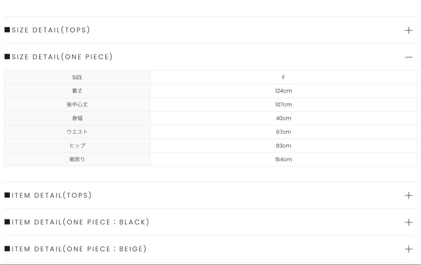
Task: Select the 154cm hem value
Action: (x=283, y=159)
